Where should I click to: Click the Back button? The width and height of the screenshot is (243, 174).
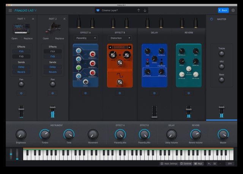223,10
